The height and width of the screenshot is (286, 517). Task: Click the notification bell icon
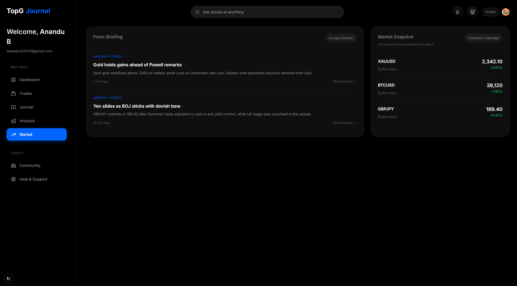[x=457, y=12]
